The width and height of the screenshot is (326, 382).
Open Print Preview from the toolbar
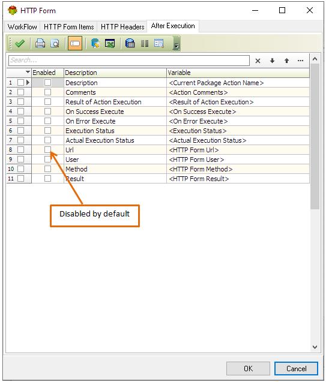tap(55, 43)
